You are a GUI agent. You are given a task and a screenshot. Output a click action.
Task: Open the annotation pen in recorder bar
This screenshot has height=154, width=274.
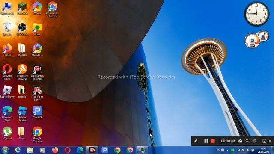(x=196, y=141)
